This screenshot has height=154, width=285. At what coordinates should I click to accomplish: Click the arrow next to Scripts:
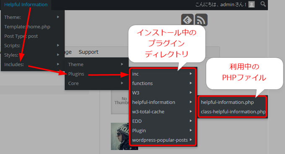click(x=58, y=45)
